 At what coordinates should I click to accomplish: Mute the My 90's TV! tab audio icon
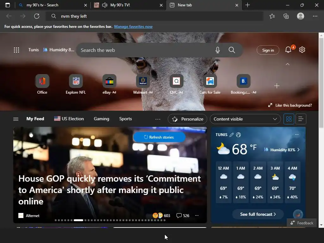pyautogui.click(x=104, y=5)
